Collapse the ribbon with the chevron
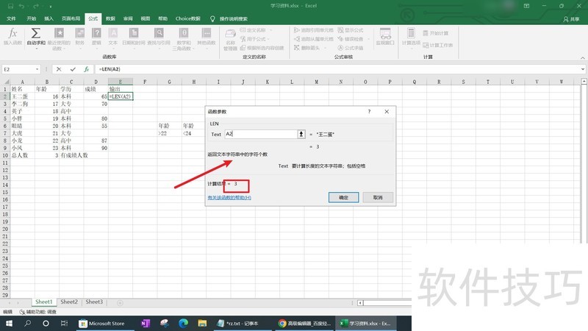This screenshot has height=331, width=588. pos(583,58)
